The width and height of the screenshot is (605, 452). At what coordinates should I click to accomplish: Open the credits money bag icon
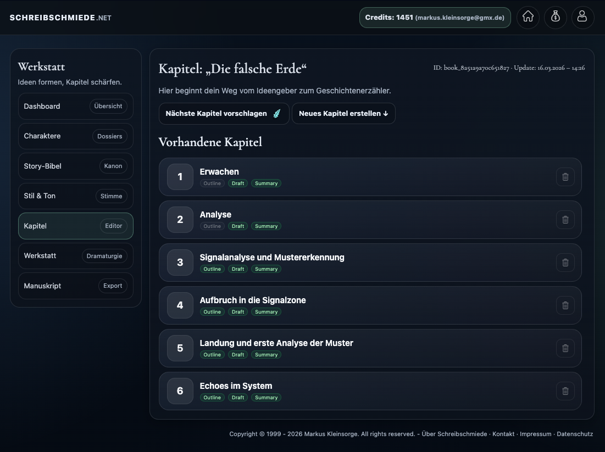556,17
